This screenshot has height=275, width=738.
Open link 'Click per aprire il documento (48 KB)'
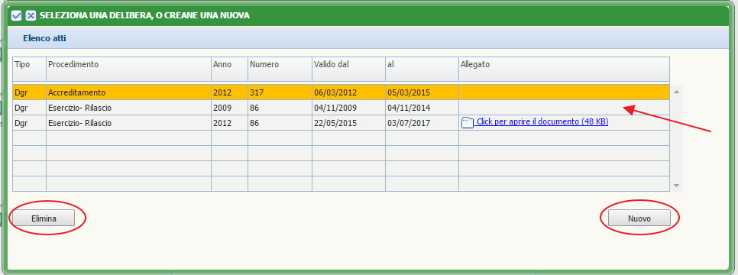(x=542, y=121)
